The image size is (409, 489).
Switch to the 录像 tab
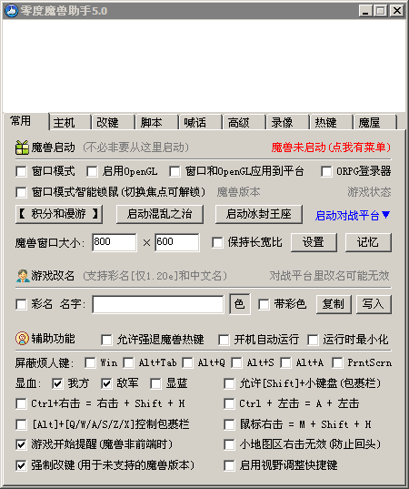coord(287,122)
